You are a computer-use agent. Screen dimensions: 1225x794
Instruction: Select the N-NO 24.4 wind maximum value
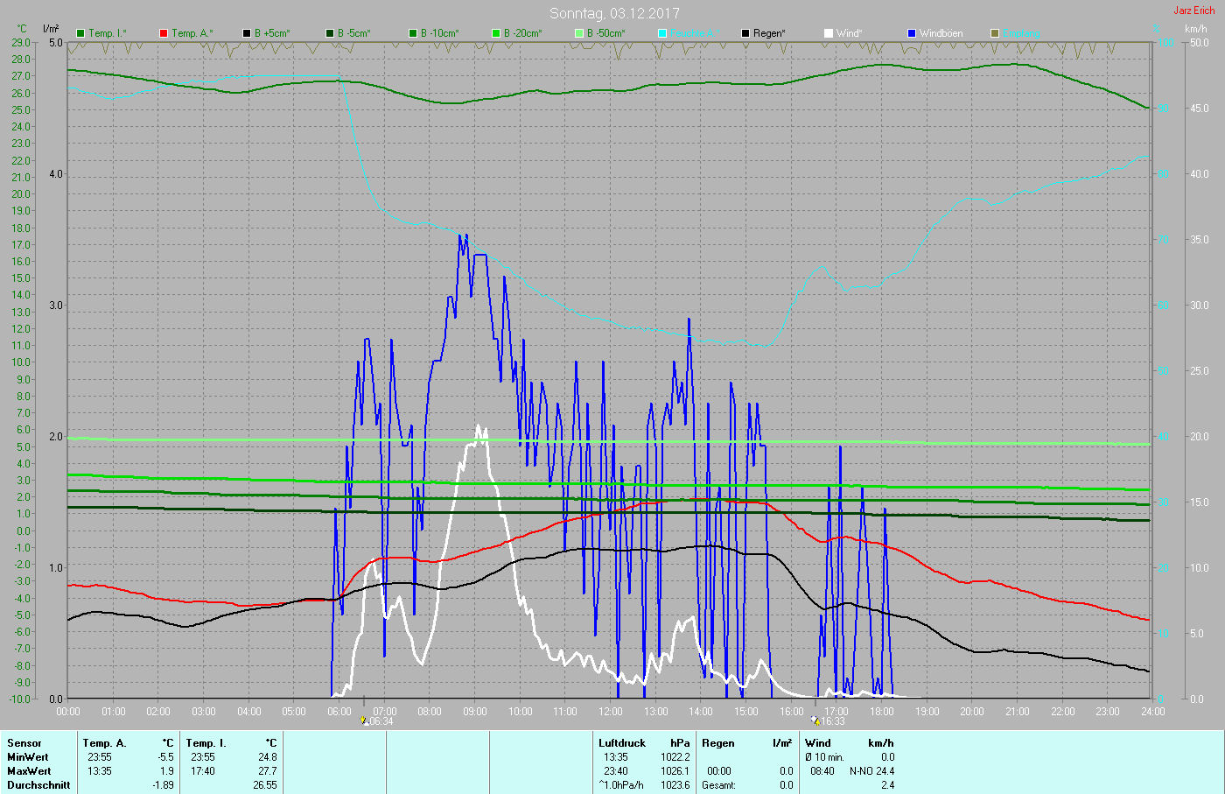pyautogui.click(x=871, y=771)
